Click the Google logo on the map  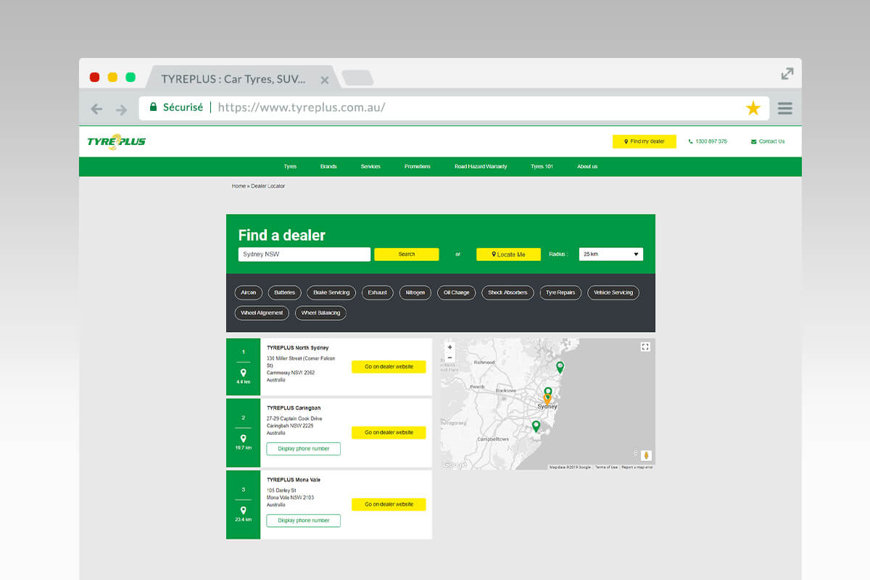pyautogui.click(x=454, y=465)
